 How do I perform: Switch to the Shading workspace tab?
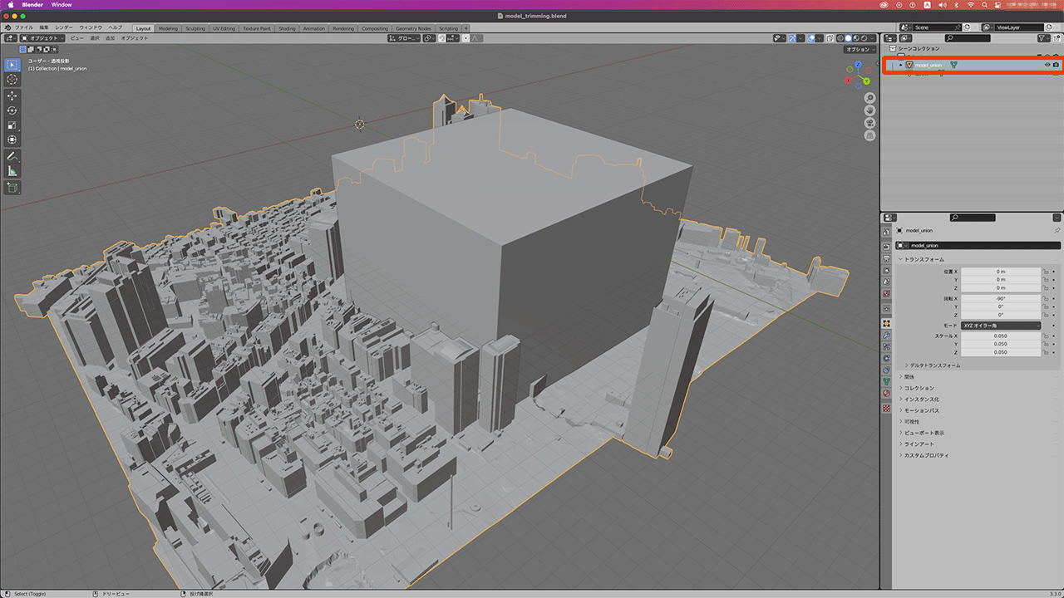(287, 28)
